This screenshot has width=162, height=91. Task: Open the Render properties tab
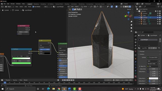click(136, 40)
